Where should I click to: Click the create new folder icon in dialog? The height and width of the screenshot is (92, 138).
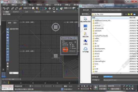click(x=132, y=14)
